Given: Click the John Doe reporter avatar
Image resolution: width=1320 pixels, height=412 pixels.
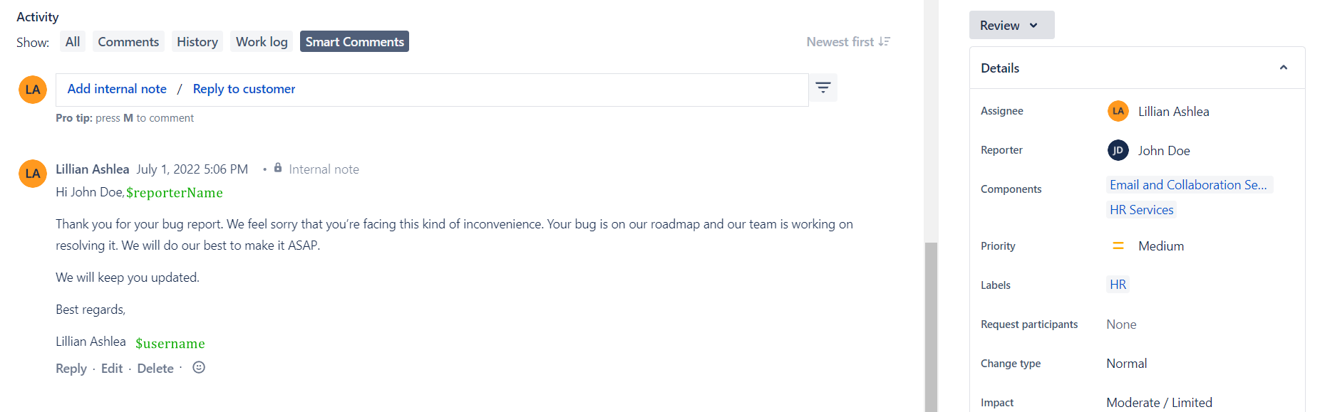Looking at the screenshot, I should (x=1118, y=150).
